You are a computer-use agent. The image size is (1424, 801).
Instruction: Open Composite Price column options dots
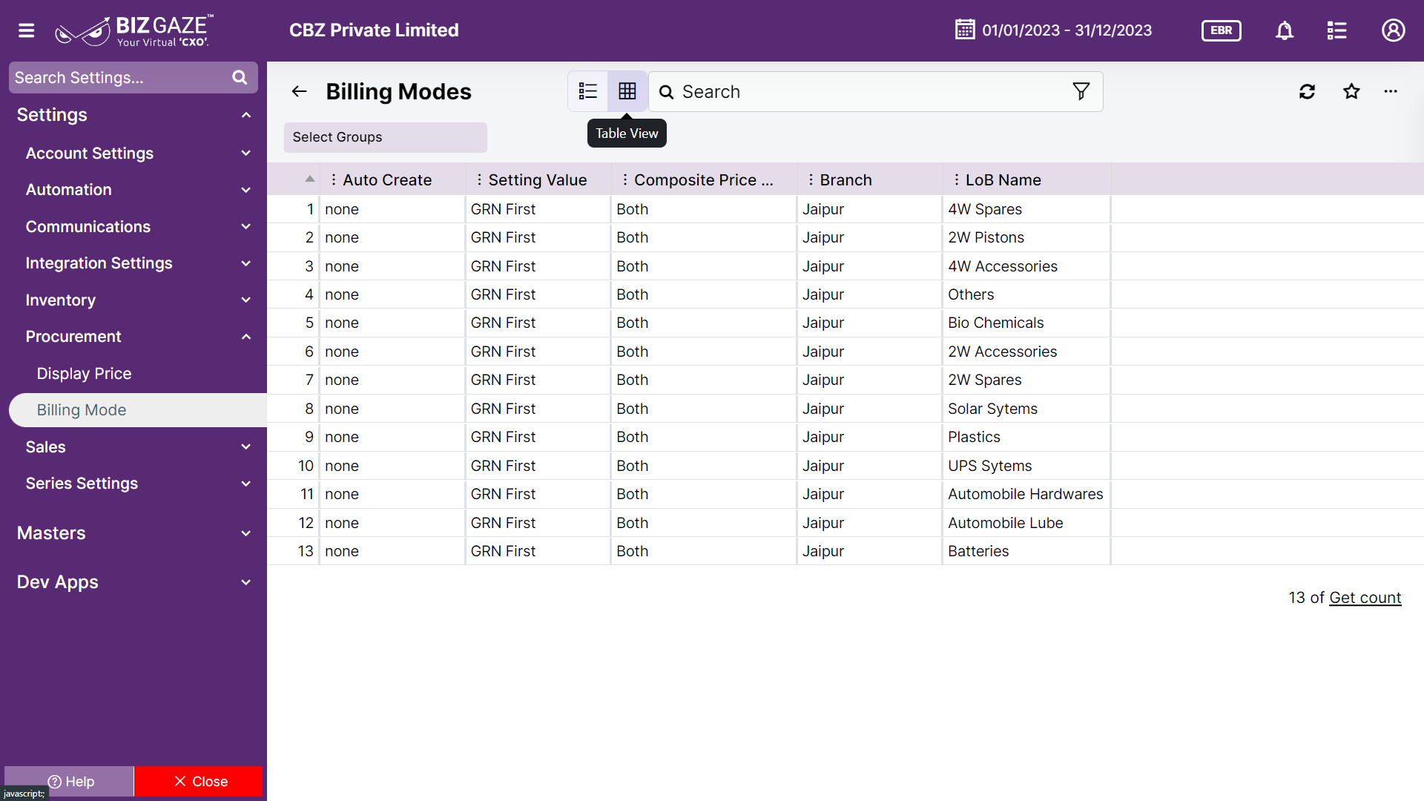tap(625, 179)
